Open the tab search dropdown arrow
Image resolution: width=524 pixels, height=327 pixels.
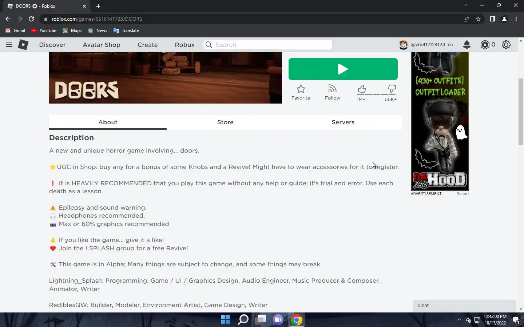[x=465, y=5]
